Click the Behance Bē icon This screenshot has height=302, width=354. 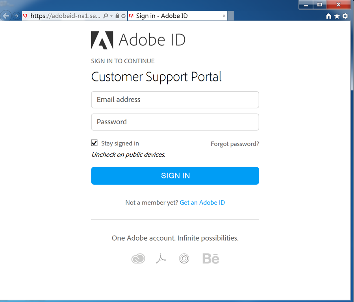coord(211,258)
